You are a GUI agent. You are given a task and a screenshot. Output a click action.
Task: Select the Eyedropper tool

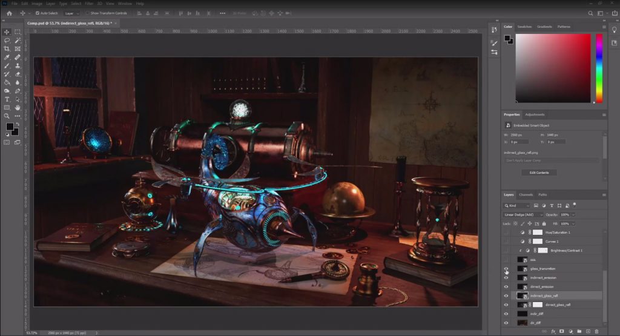[7, 58]
